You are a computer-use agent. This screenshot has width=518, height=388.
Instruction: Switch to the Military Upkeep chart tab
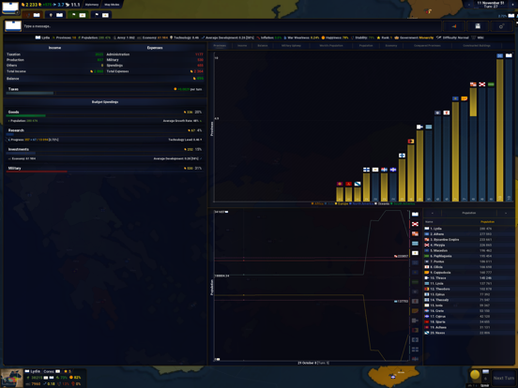(x=291, y=46)
